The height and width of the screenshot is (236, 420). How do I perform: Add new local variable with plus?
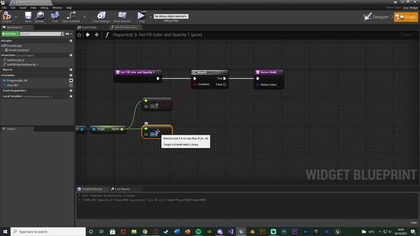click(71, 96)
